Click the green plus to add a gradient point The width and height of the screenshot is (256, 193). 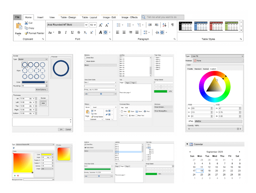[x=15, y=175]
